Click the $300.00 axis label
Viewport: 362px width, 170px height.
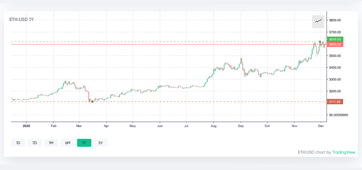(335, 79)
